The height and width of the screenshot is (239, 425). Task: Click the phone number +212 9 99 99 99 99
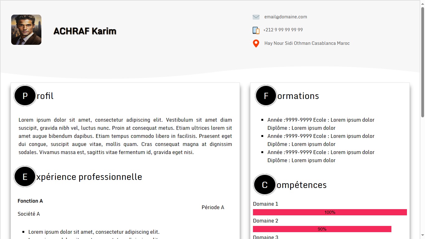[x=283, y=30]
